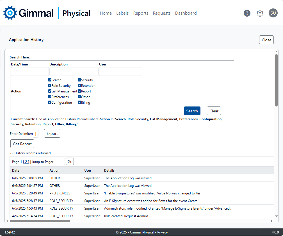Open the Reports menu
The width and height of the screenshot is (283, 236).
pos(141,13)
